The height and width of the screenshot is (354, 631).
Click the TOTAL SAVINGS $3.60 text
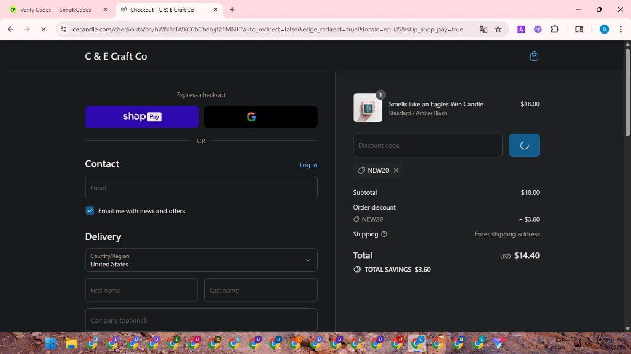[397, 270]
